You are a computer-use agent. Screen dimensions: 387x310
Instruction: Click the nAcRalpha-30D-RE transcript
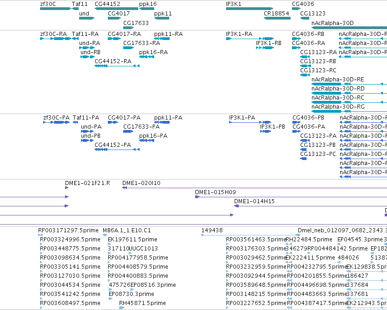349,84
